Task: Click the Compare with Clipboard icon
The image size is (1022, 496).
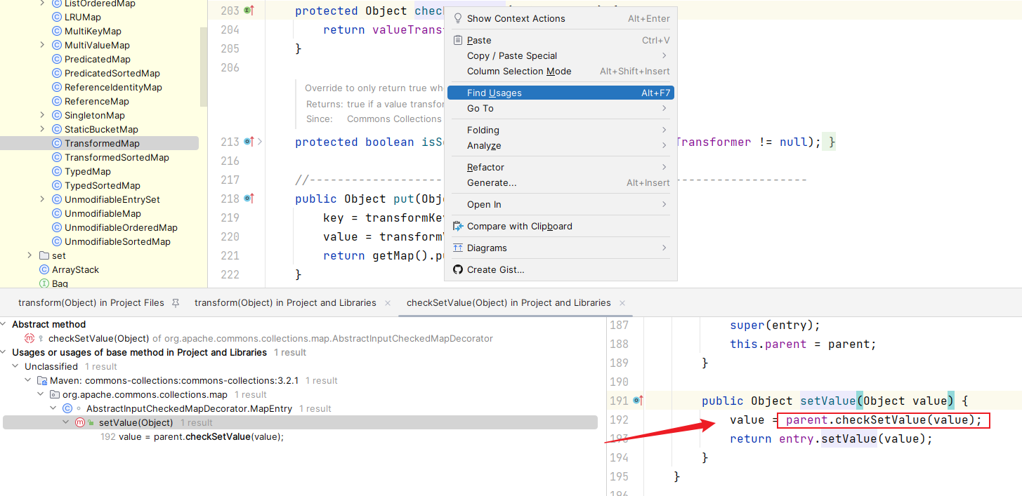Action: point(458,226)
